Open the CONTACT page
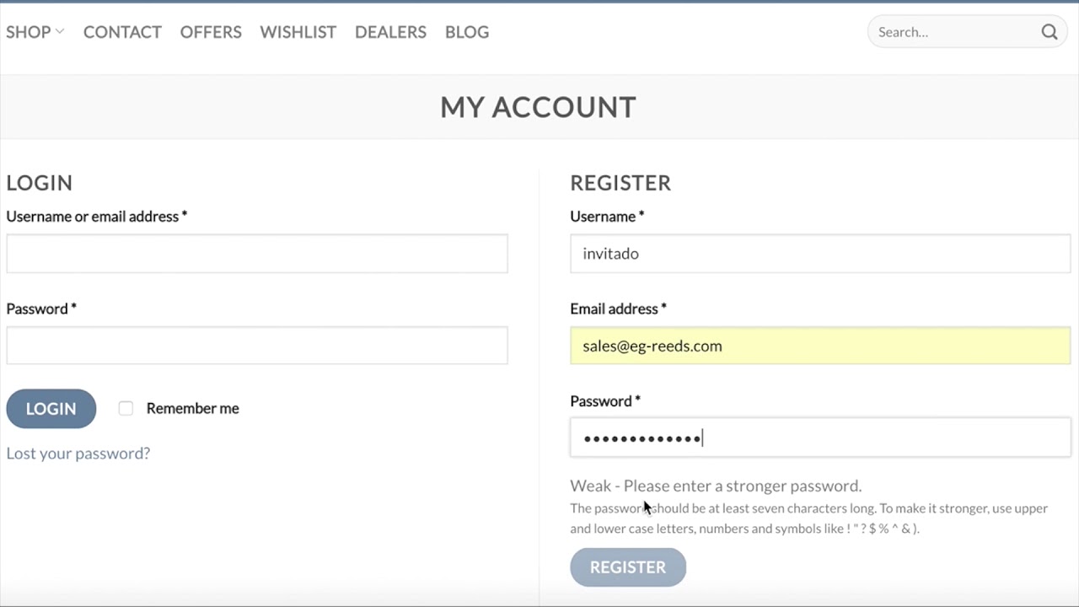 [x=122, y=32]
